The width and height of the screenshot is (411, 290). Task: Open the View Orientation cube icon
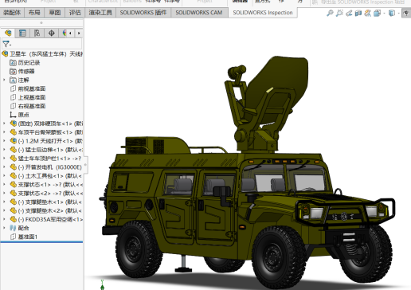[x=378, y=13]
